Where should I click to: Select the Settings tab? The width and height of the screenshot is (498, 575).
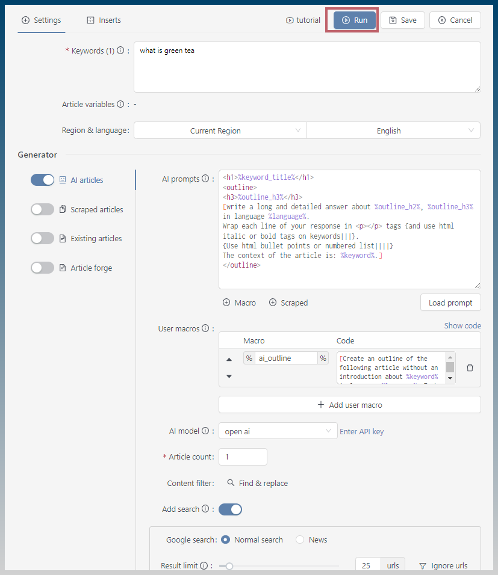pos(41,20)
